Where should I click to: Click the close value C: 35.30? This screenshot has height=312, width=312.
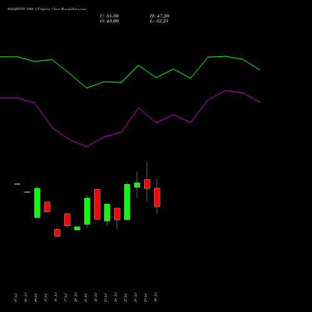109,16
